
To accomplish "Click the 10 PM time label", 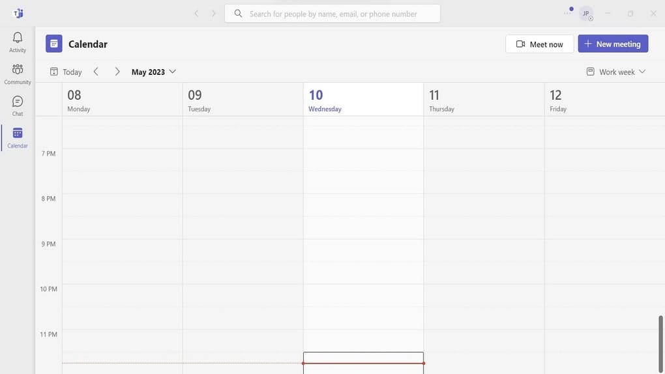I will tap(48, 289).
